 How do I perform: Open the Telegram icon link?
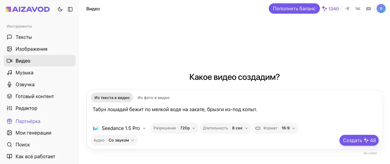point(347,9)
